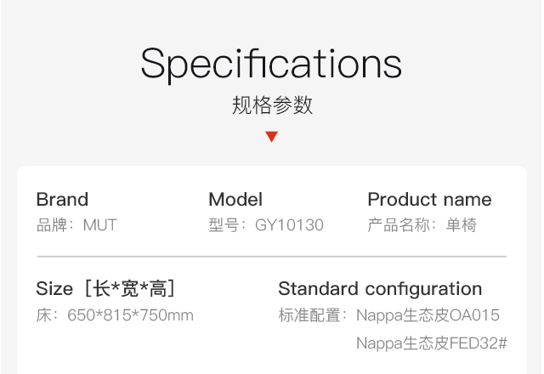Click the 产品名称 label text

(x=399, y=225)
